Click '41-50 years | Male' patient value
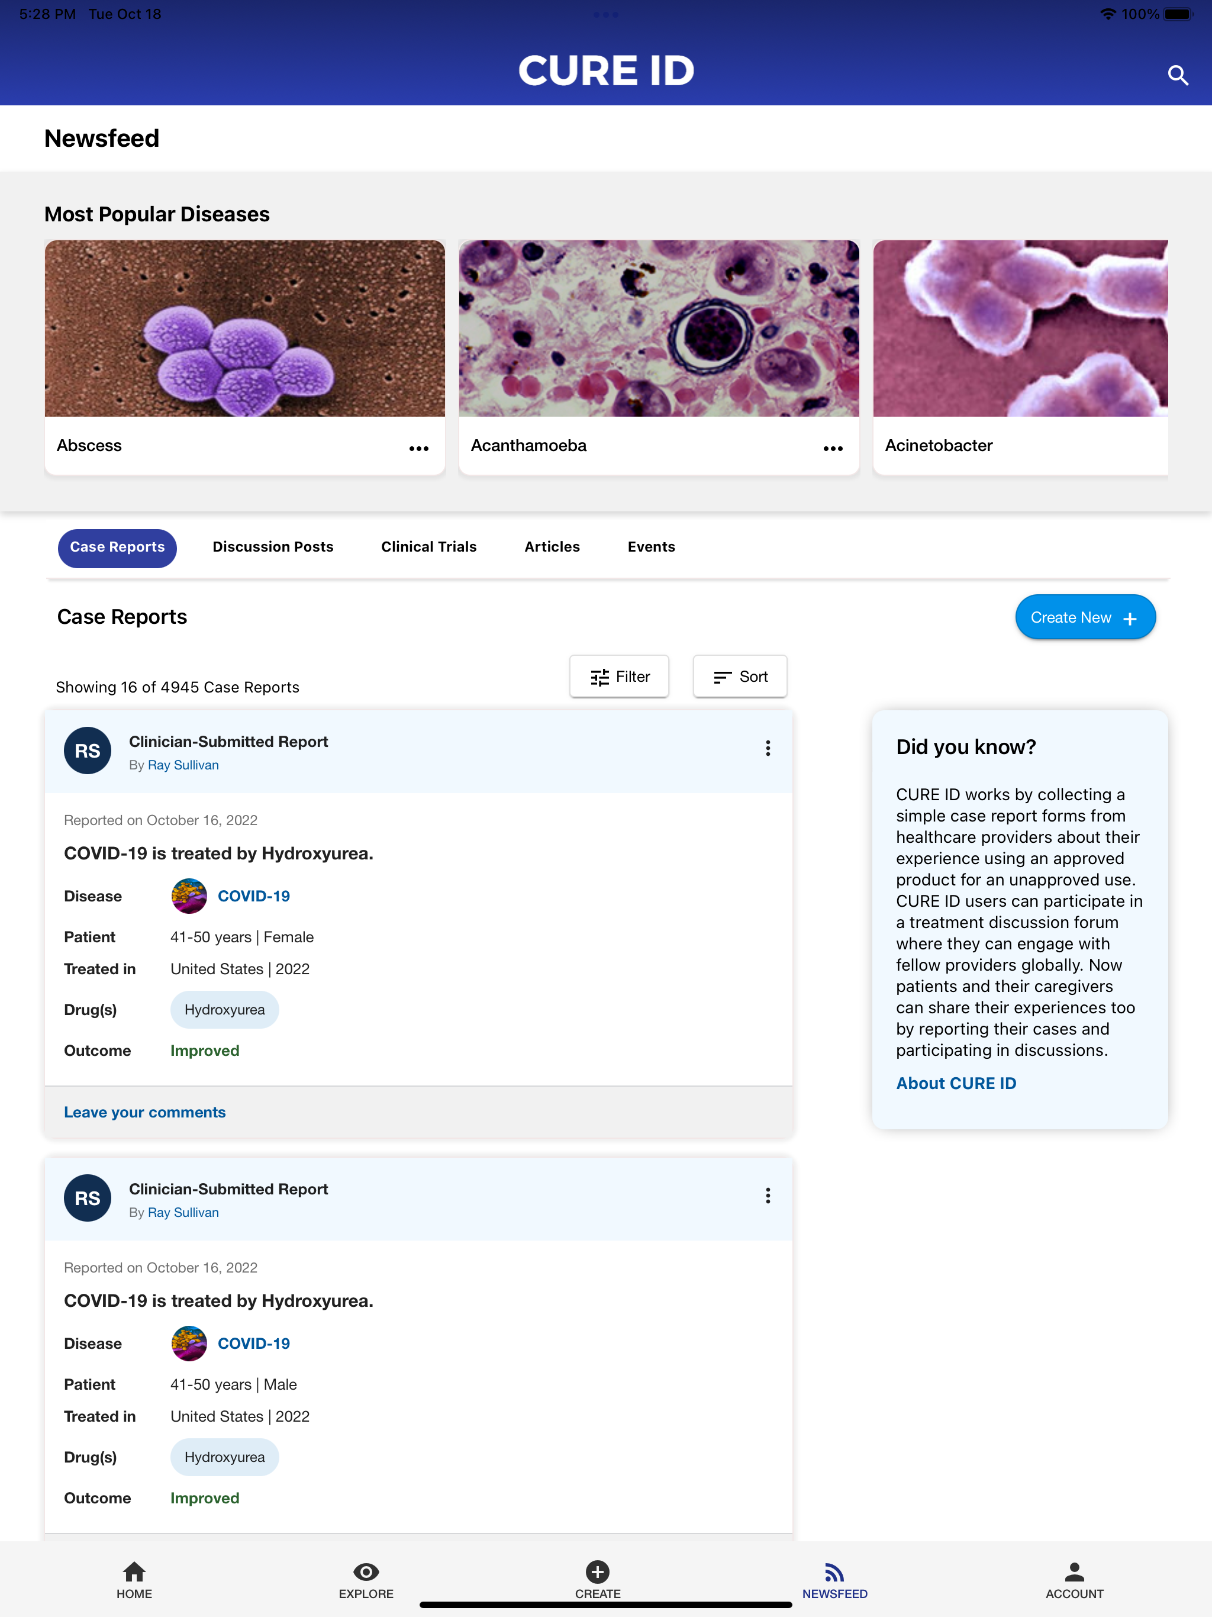The height and width of the screenshot is (1617, 1212). tap(234, 1384)
